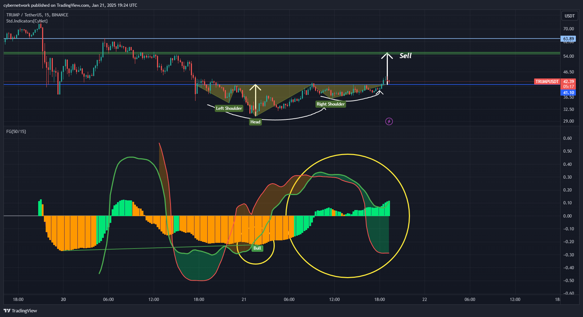Viewport: 583px width, 317px height.
Task: Click the TRUMPUSDT price tag label
Action: [x=547, y=82]
